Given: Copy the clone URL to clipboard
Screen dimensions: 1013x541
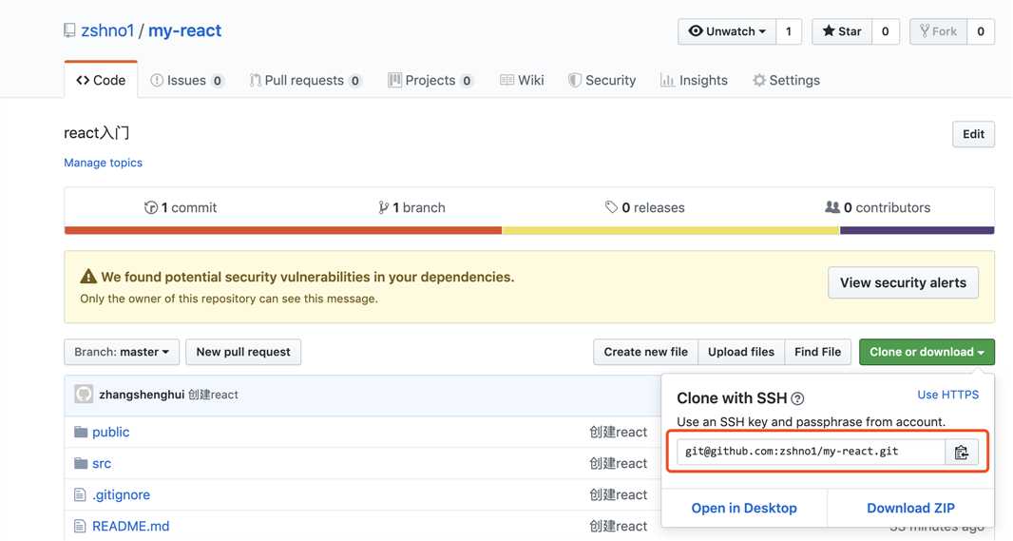Looking at the screenshot, I should (962, 452).
